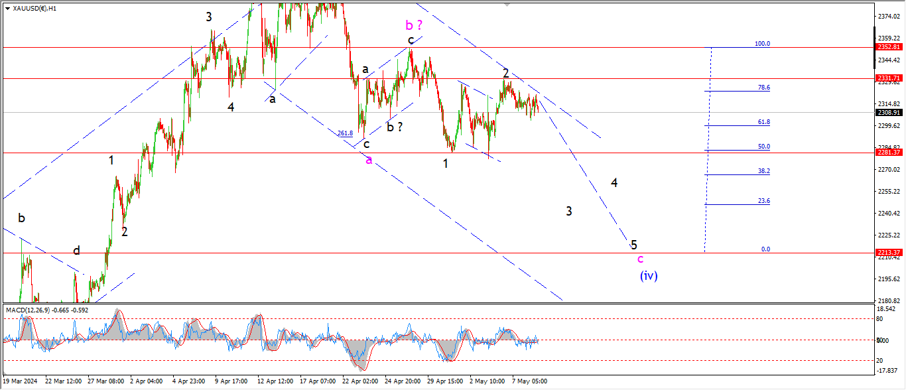
Task: Select the 2213.37 red price tag
Action: coord(889,253)
